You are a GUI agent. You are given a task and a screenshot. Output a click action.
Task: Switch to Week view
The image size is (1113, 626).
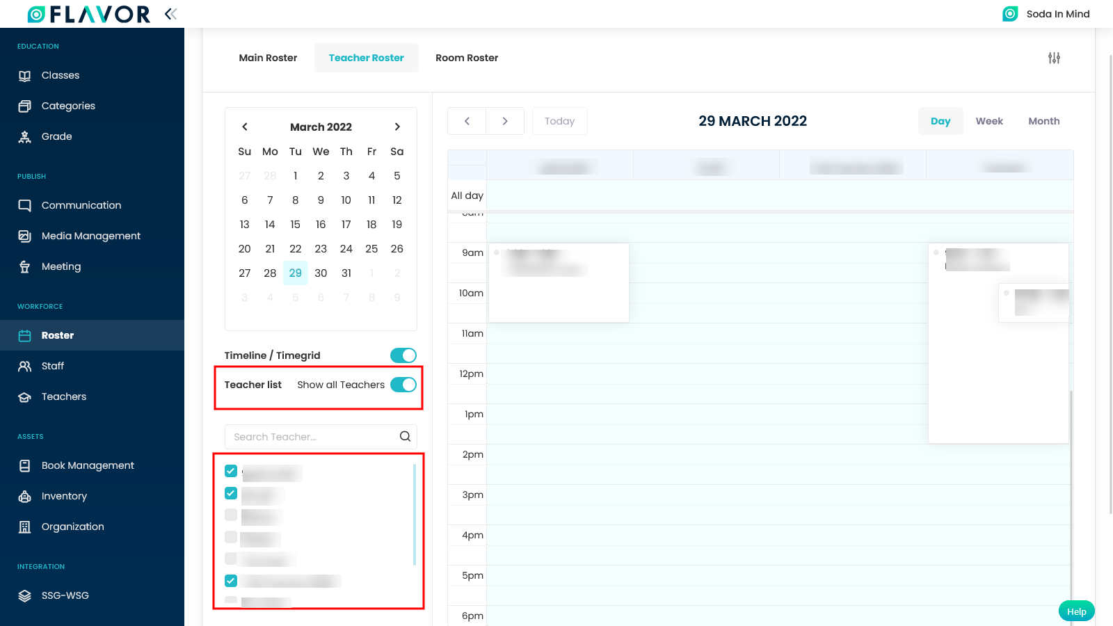pos(989,121)
